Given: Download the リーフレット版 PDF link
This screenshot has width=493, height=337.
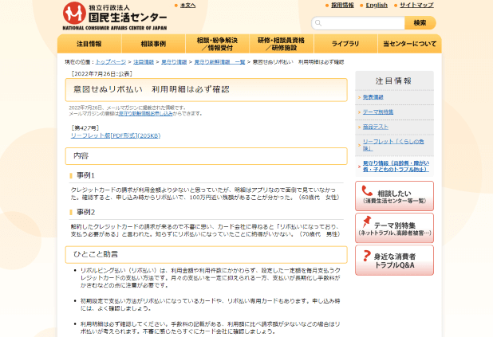Looking at the screenshot, I should tap(116, 135).
